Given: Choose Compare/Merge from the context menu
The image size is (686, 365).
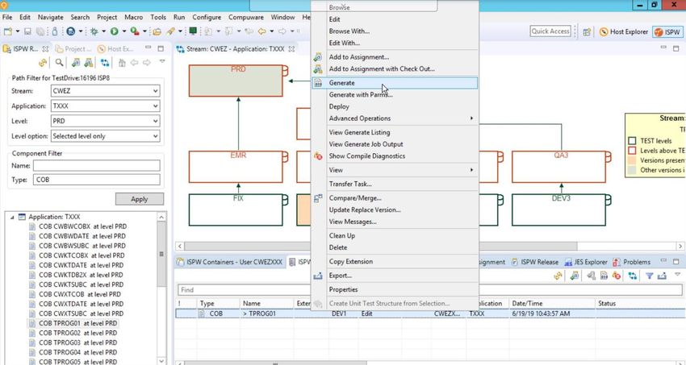Looking at the screenshot, I should 394,198.
